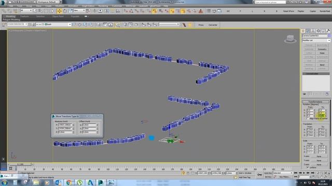The width and height of the screenshot is (332, 186).
Task: Open the layer dropdown in second toolbar
Action: (53, 25)
